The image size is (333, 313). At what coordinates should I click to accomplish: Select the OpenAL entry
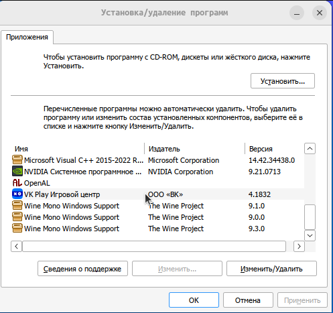157,183
